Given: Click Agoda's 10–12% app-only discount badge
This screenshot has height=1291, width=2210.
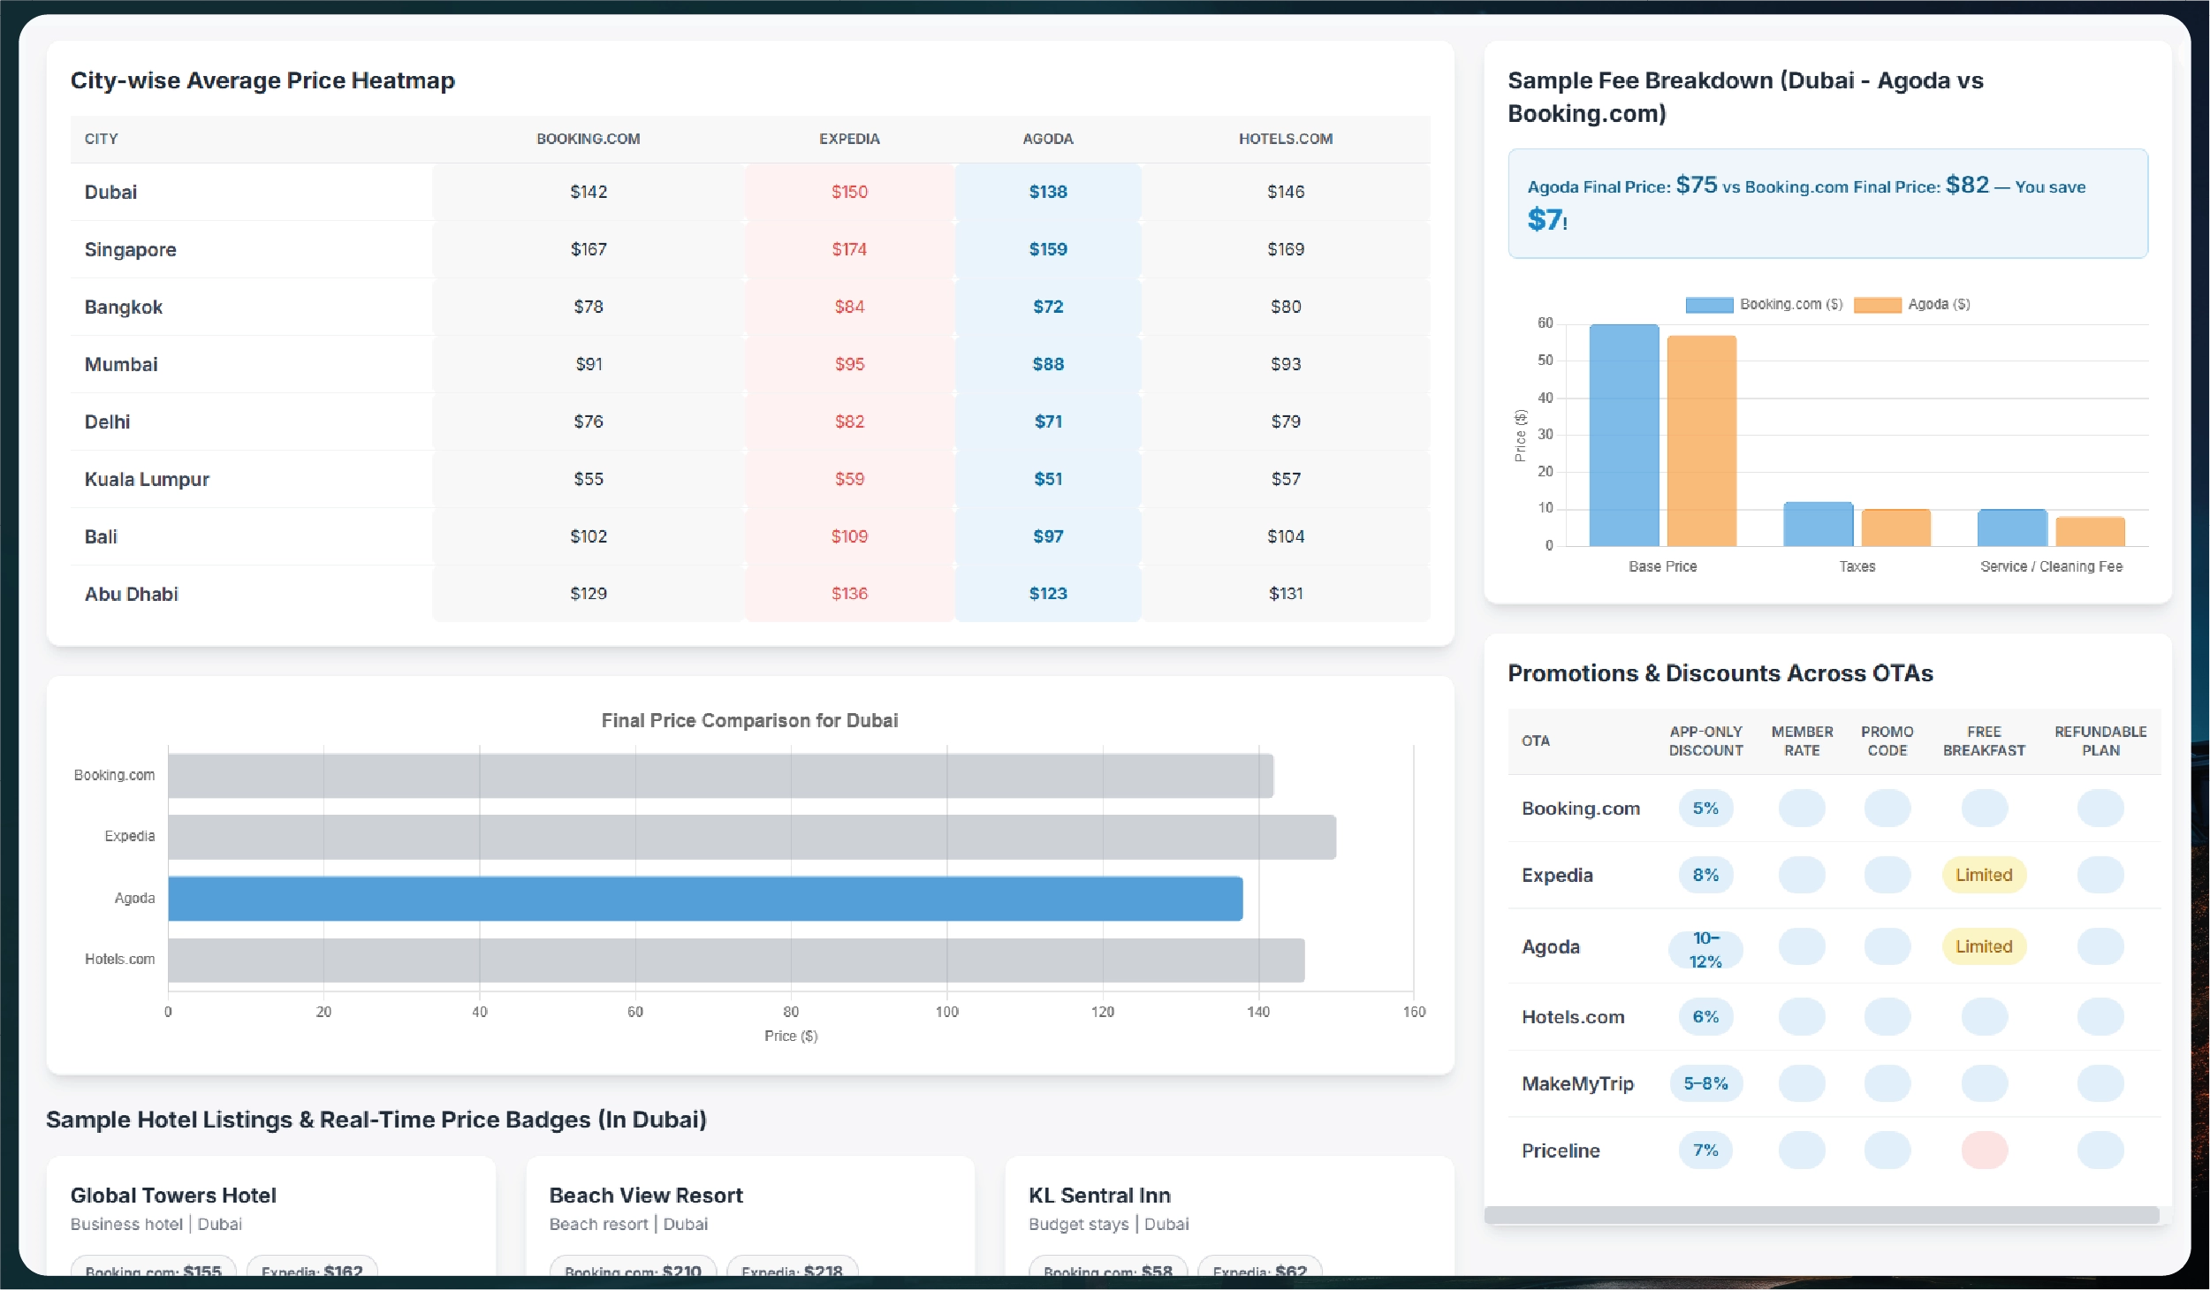Looking at the screenshot, I should [x=1705, y=949].
